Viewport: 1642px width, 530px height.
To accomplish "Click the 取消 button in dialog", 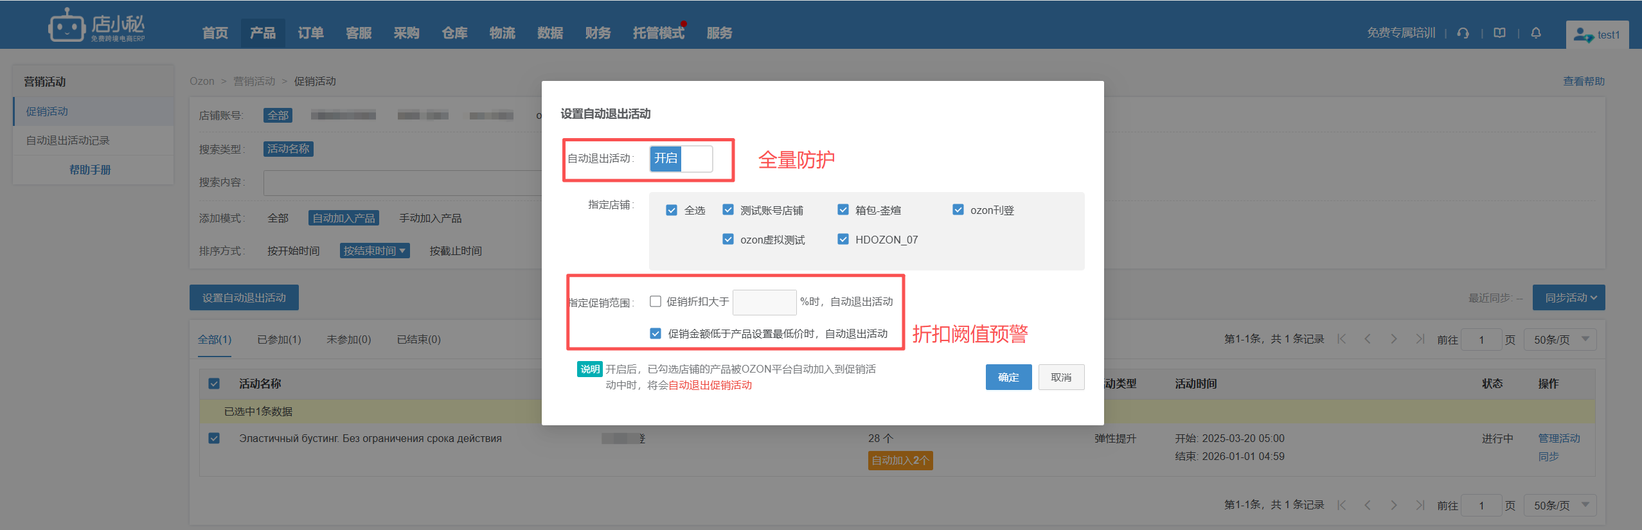I will (1061, 377).
